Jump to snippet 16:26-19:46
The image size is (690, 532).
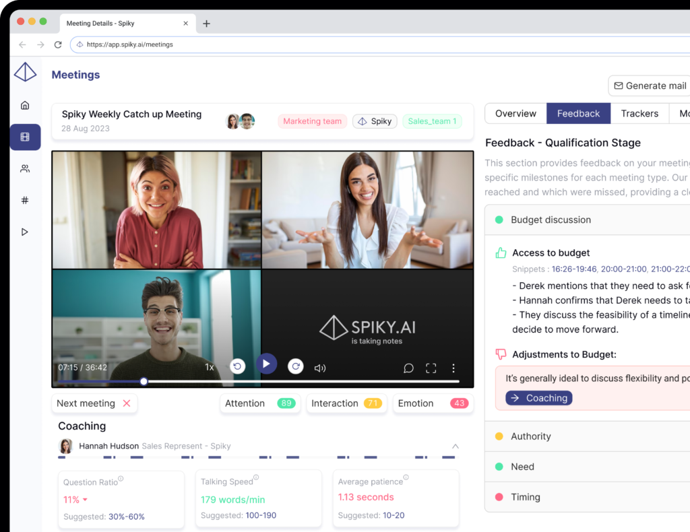point(574,269)
